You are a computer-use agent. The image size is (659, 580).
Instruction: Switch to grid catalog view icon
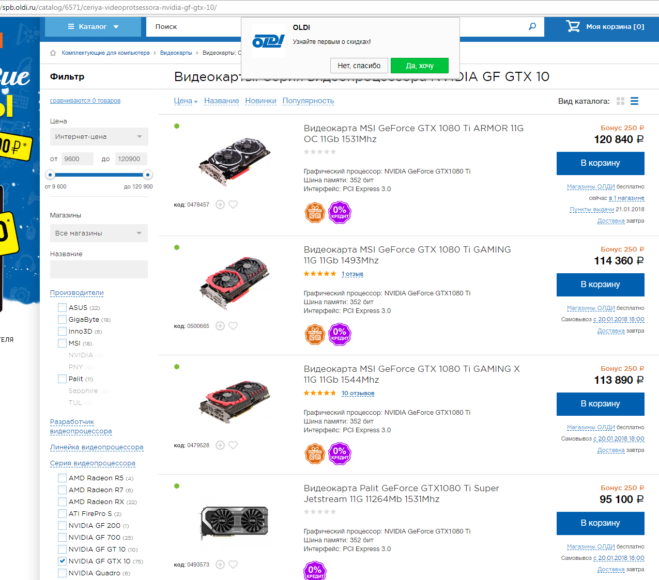pos(621,101)
